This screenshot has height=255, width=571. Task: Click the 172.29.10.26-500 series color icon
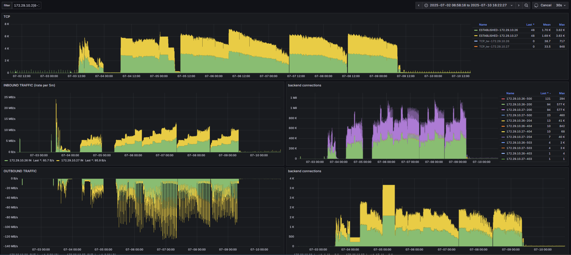503,99
